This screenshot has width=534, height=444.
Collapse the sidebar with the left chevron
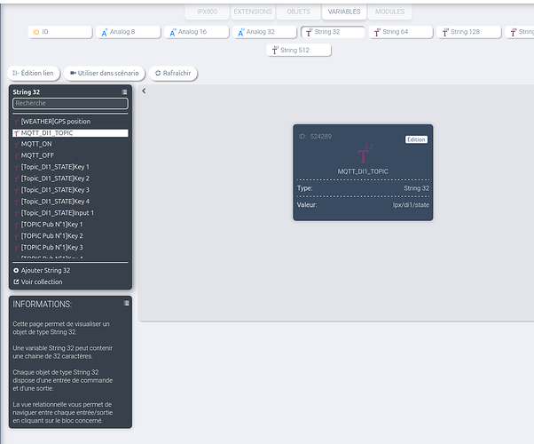click(x=145, y=91)
